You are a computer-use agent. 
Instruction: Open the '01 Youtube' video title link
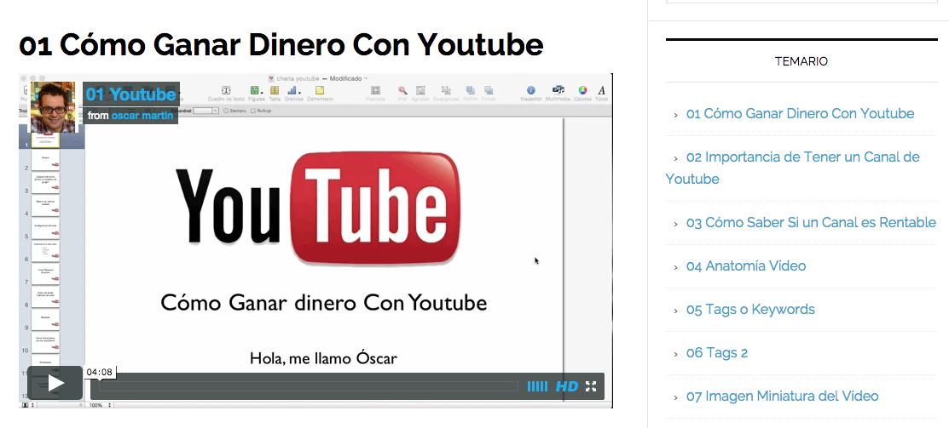click(130, 94)
